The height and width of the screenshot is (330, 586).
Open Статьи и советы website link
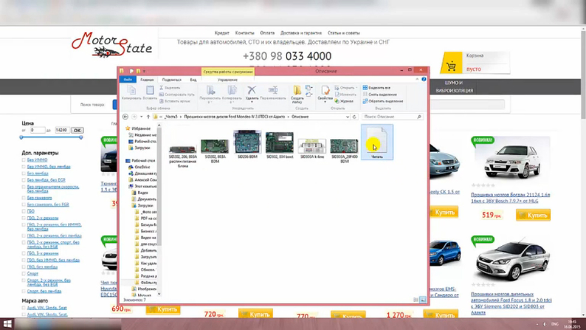(x=343, y=33)
